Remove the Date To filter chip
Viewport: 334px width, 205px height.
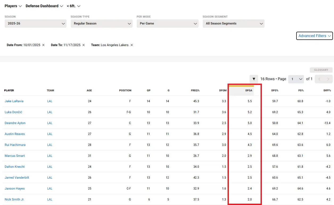(x=84, y=45)
